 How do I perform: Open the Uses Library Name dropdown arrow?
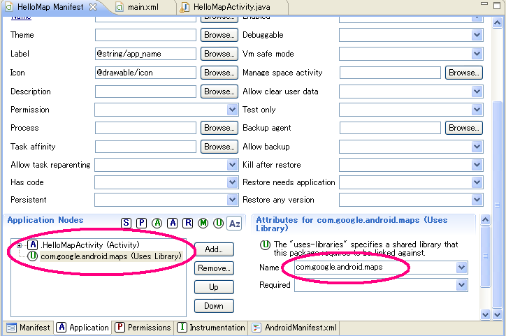(462, 268)
